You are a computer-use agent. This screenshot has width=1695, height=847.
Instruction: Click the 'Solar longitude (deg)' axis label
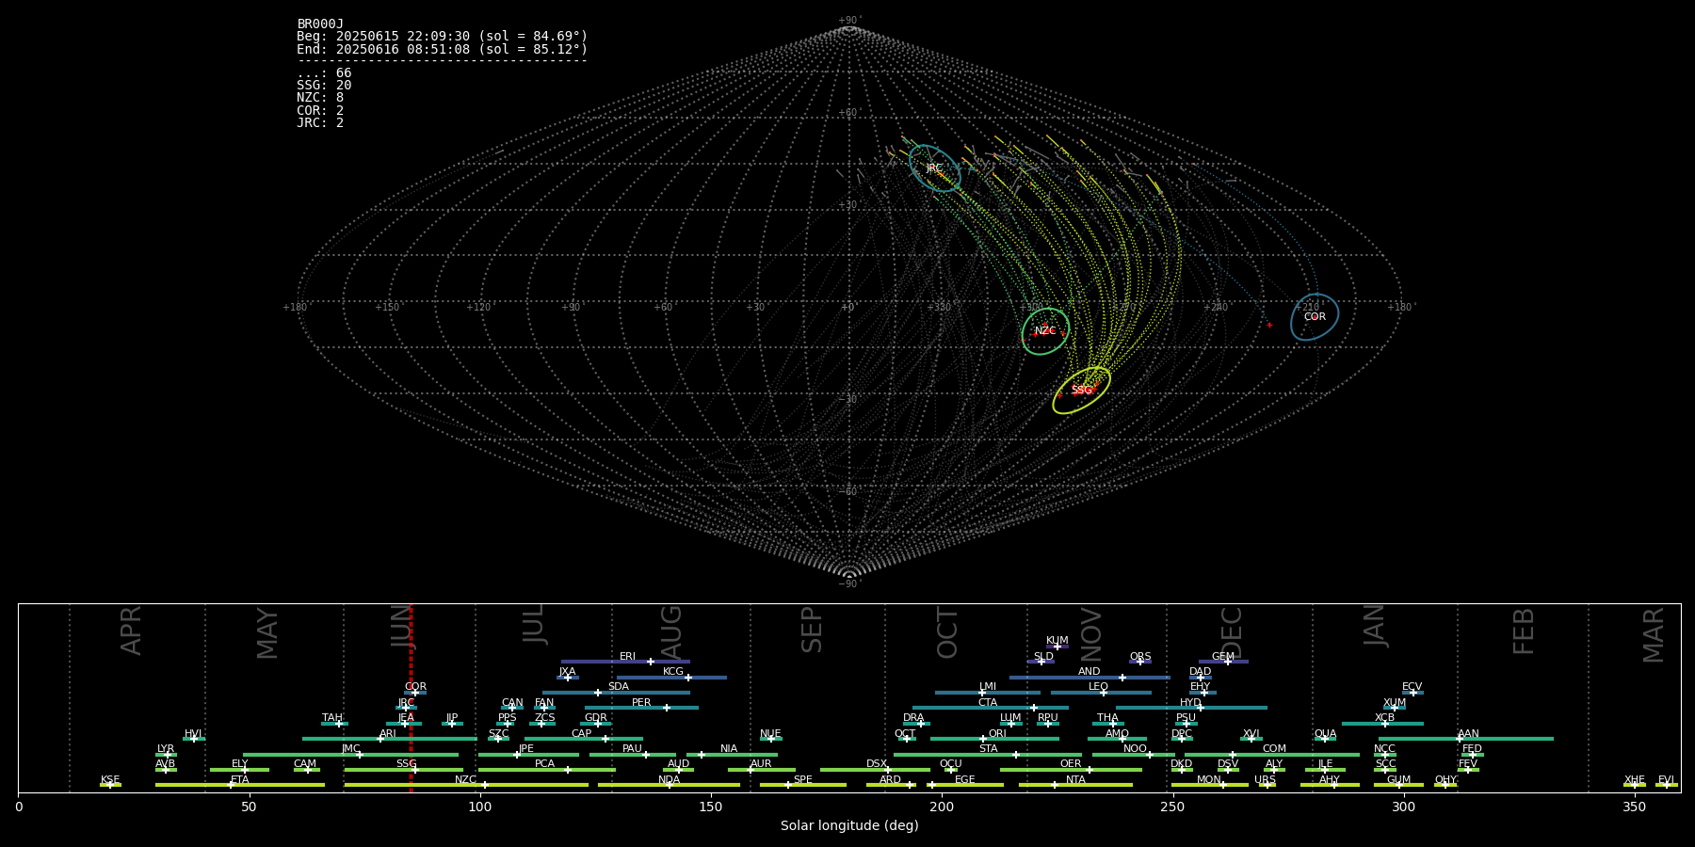[849, 825]
